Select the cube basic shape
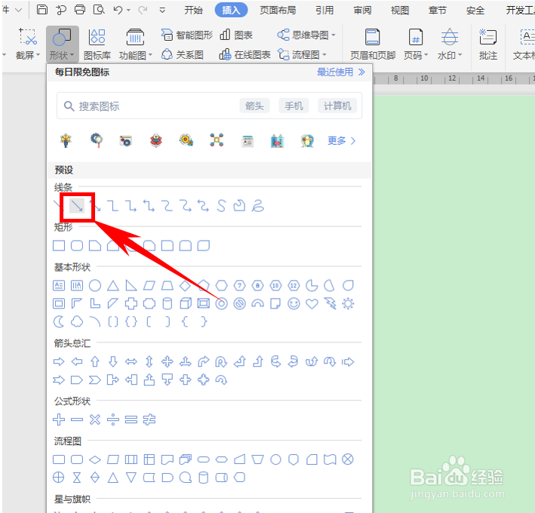The width and height of the screenshot is (535, 513). click(x=186, y=303)
